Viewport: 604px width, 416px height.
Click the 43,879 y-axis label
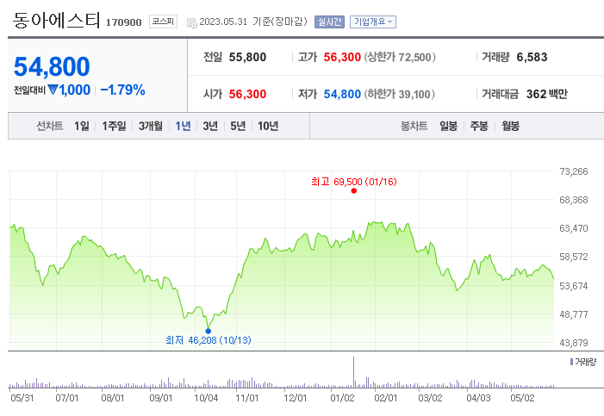pyautogui.click(x=574, y=343)
